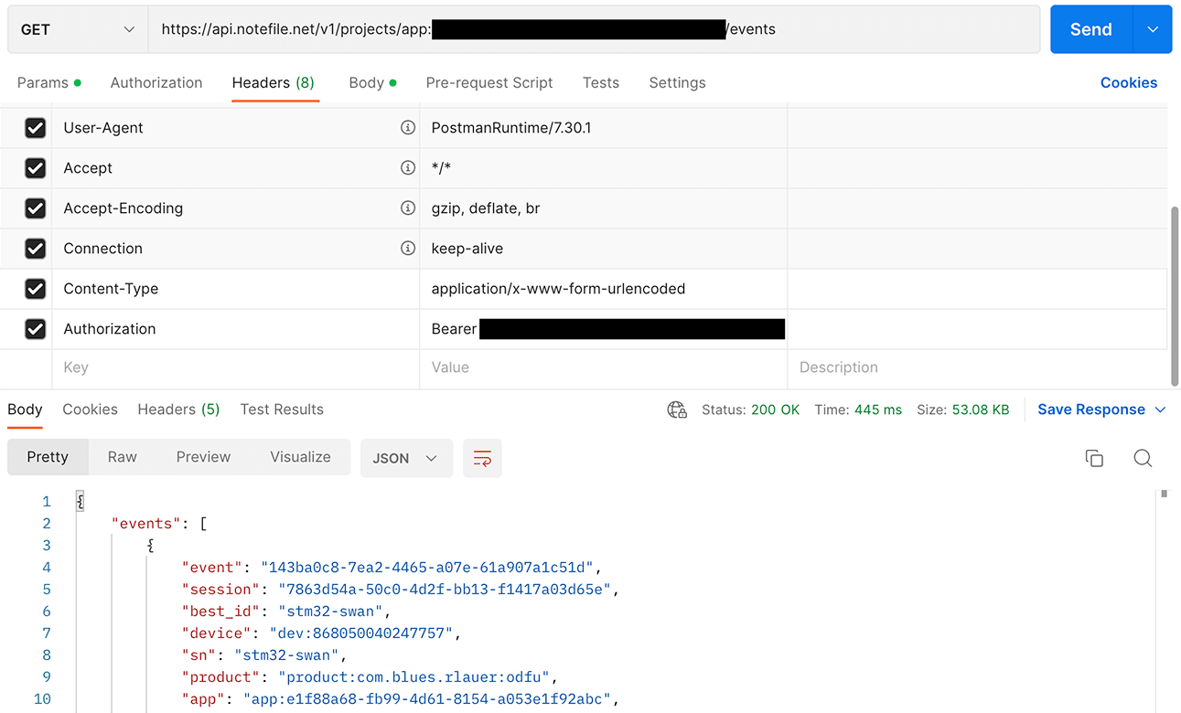The height and width of the screenshot is (713, 1181).
Task: Click the PostmanRuntime/7.30.1 value
Action: tap(511, 128)
